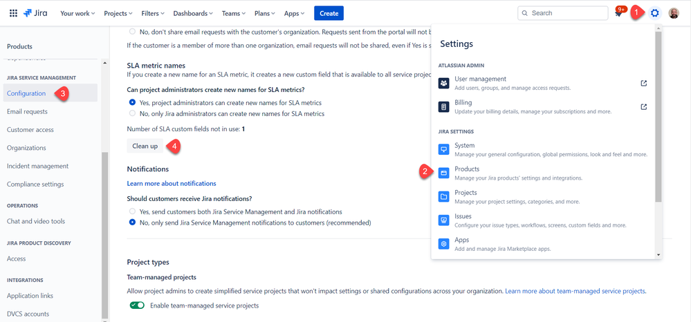Expand the Projects dropdown in top nav
This screenshot has height=322, width=691.
click(118, 13)
